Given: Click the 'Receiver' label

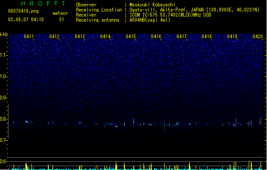Looking at the screenshot, I should 86,15.
